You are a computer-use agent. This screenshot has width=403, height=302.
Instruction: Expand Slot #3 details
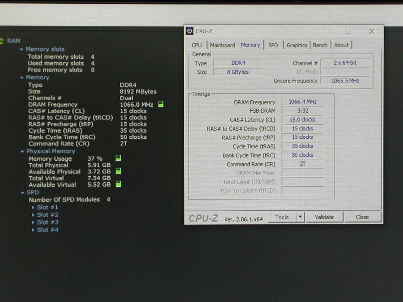pos(33,222)
